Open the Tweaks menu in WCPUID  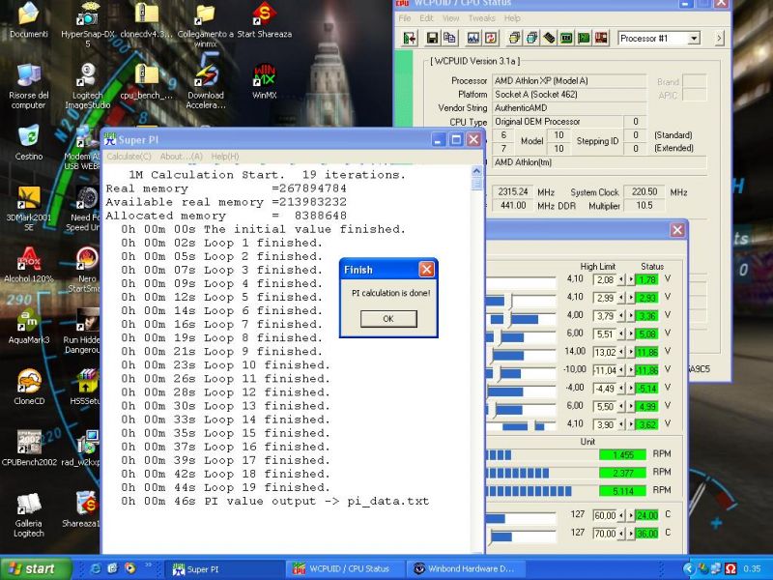coord(481,18)
